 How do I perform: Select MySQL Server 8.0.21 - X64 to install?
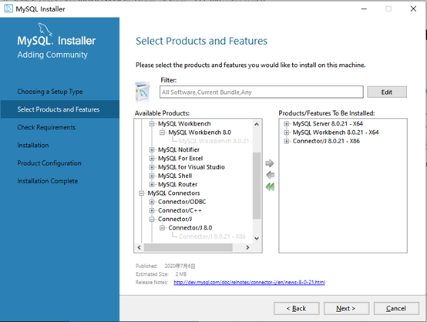pos(328,124)
